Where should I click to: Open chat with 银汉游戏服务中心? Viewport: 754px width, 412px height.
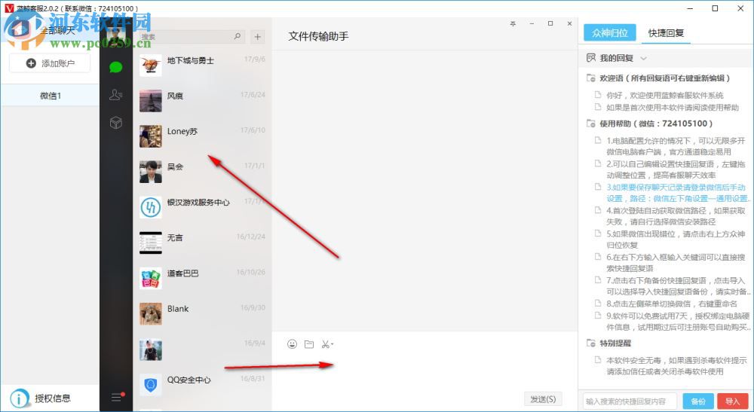tap(202, 207)
